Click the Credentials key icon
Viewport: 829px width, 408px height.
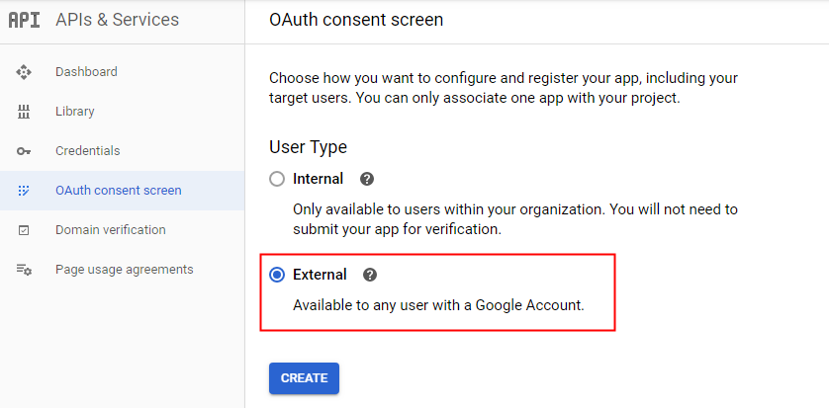pos(24,151)
